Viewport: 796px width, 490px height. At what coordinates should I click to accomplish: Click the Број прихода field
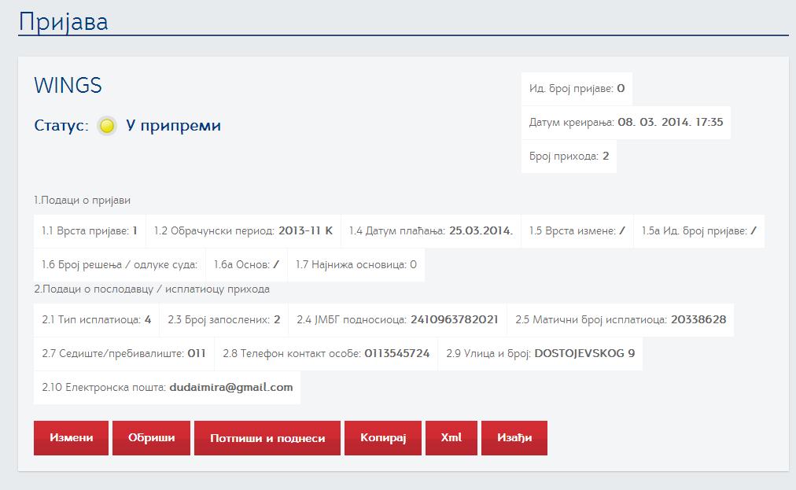(x=569, y=157)
